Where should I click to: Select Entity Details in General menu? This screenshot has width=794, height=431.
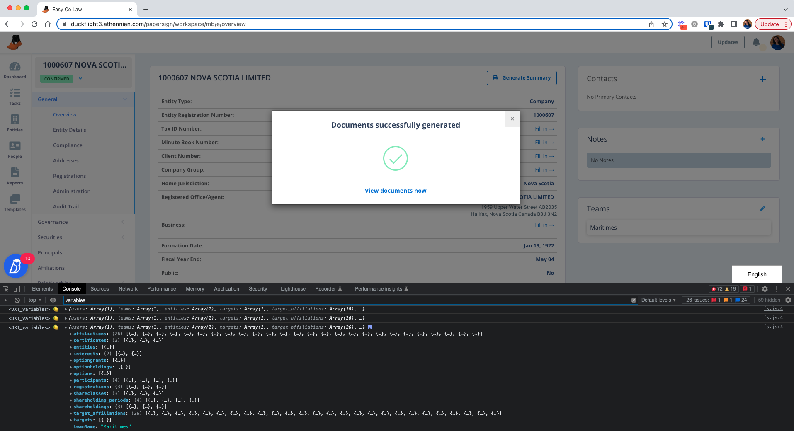70,130
